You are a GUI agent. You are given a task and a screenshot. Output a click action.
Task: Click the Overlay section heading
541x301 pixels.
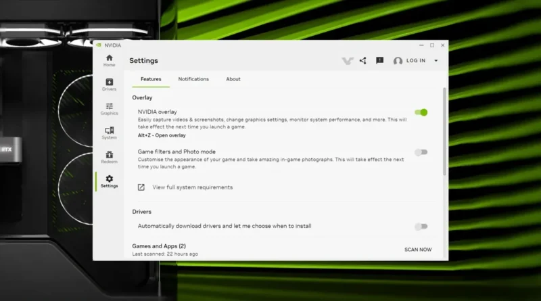pos(142,97)
